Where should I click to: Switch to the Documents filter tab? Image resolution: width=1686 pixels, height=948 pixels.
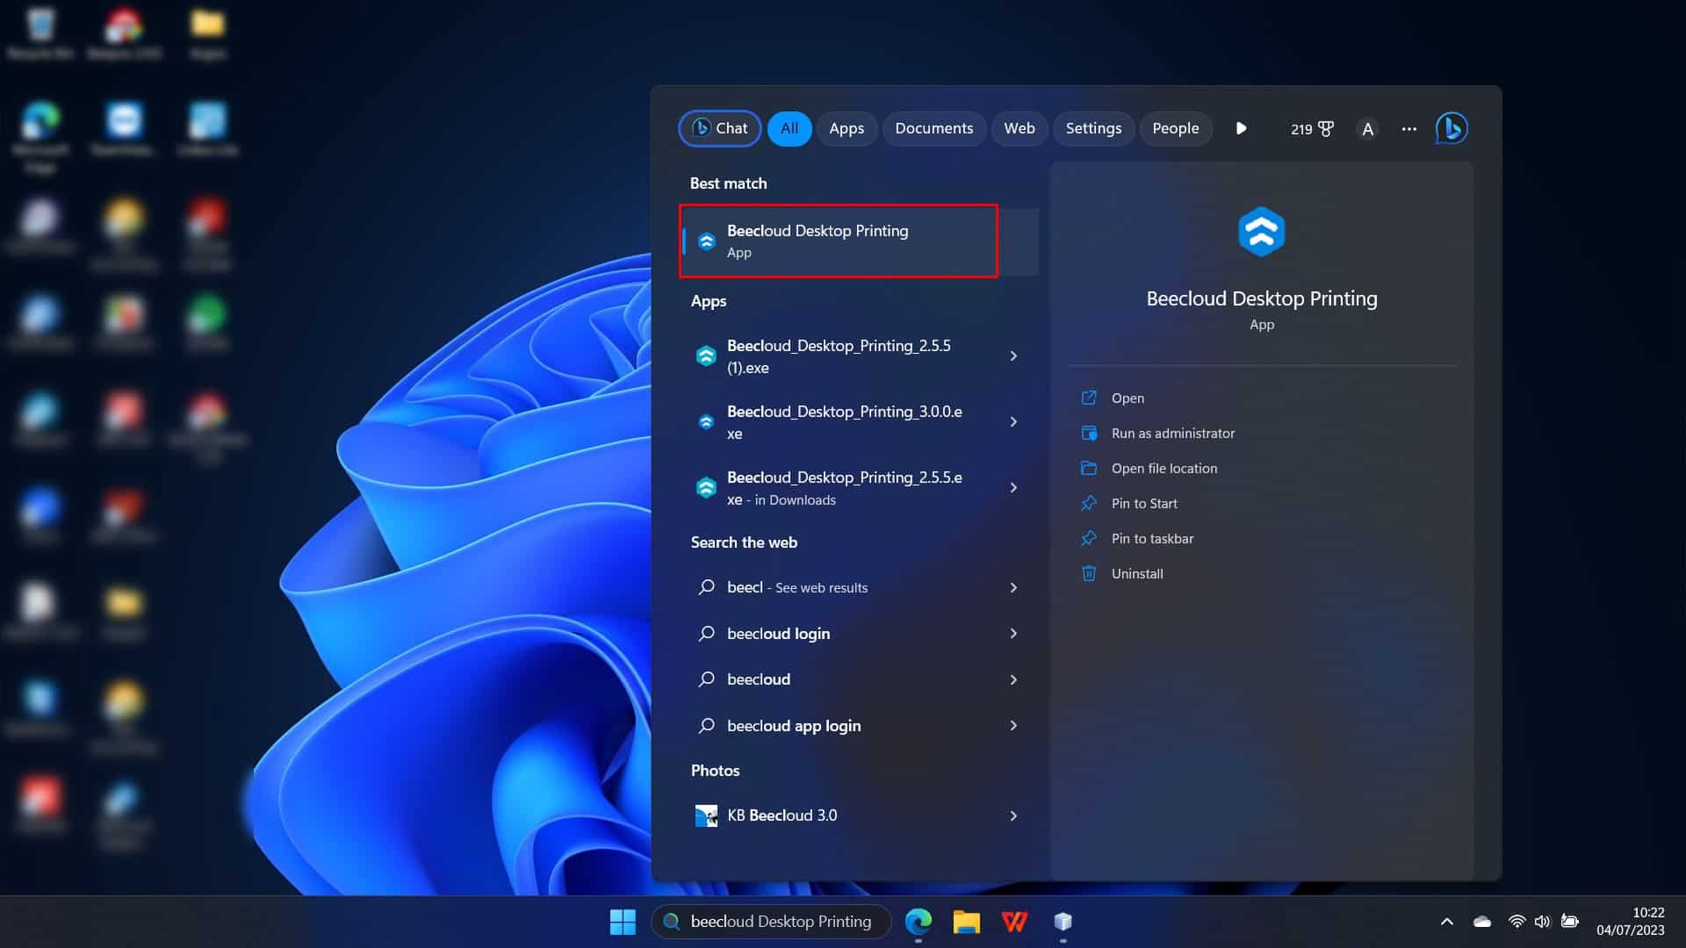coord(933,128)
